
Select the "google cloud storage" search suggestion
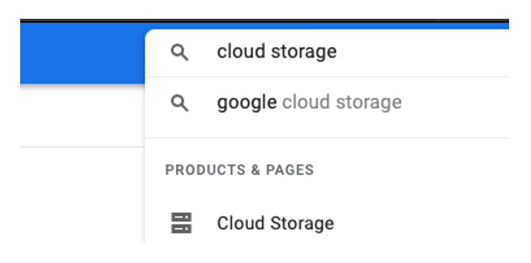[309, 103]
